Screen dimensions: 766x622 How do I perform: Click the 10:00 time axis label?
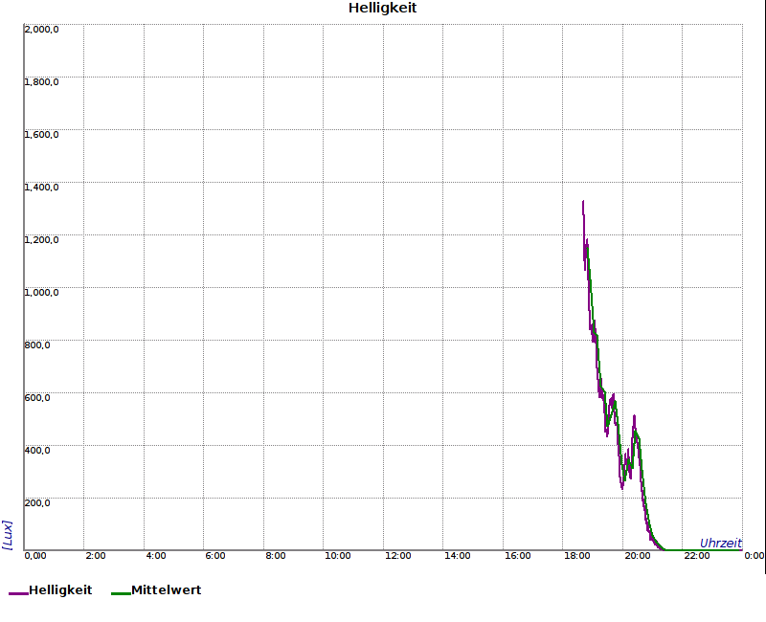point(338,556)
